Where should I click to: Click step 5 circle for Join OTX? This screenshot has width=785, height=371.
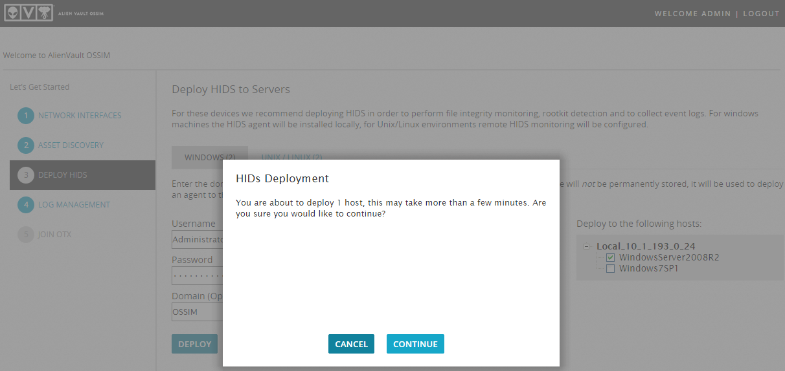[26, 235]
